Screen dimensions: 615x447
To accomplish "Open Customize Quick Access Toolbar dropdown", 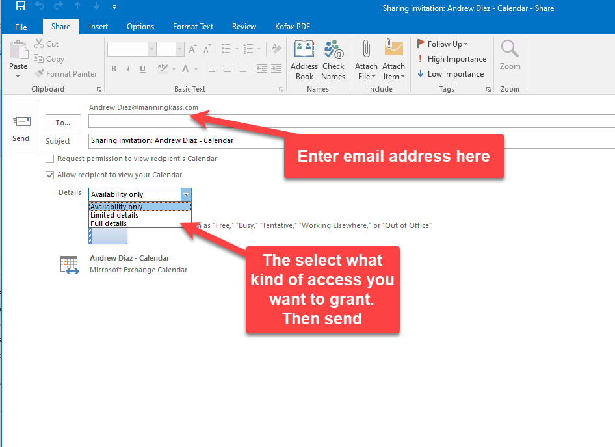I will (x=114, y=6).
